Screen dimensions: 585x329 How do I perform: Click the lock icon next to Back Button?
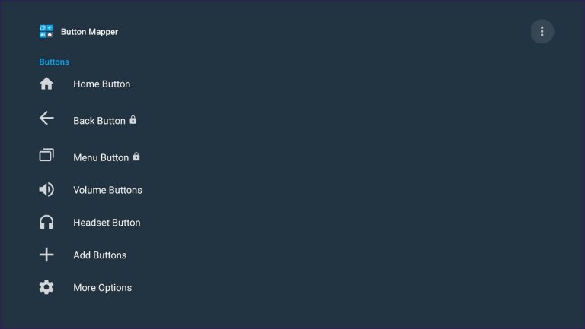click(133, 120)
